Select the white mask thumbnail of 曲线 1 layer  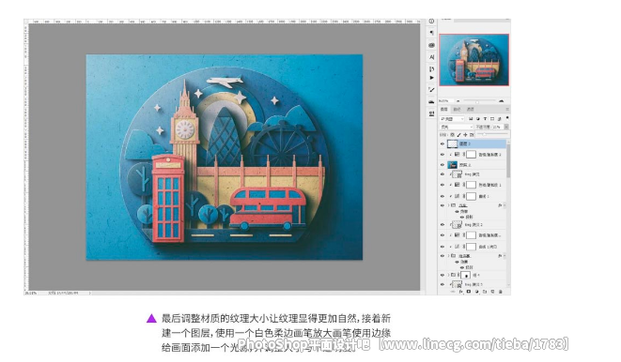point(471,196)
